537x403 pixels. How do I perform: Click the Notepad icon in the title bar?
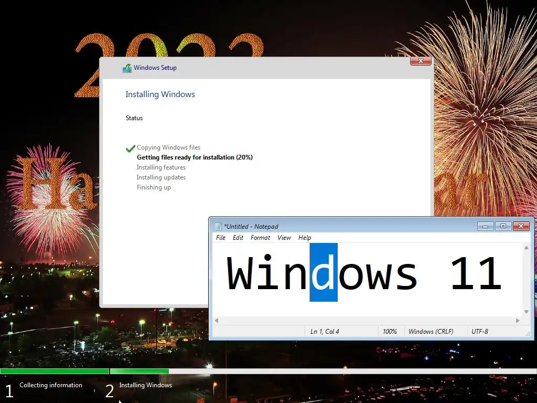pos(218,226)
